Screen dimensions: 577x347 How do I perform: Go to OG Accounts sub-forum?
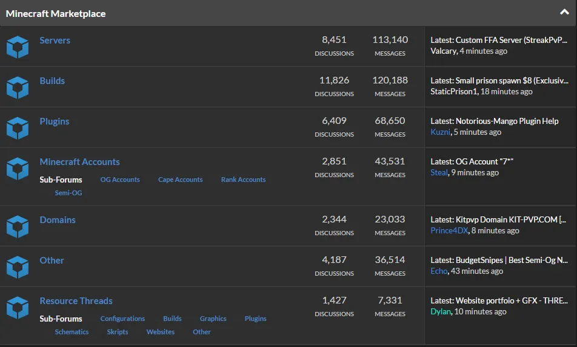pyautogui.click(x=120, y=180)
